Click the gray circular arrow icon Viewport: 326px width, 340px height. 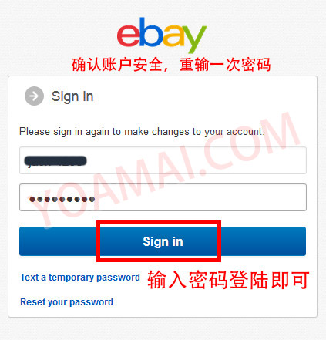click(x=34, y=96)
